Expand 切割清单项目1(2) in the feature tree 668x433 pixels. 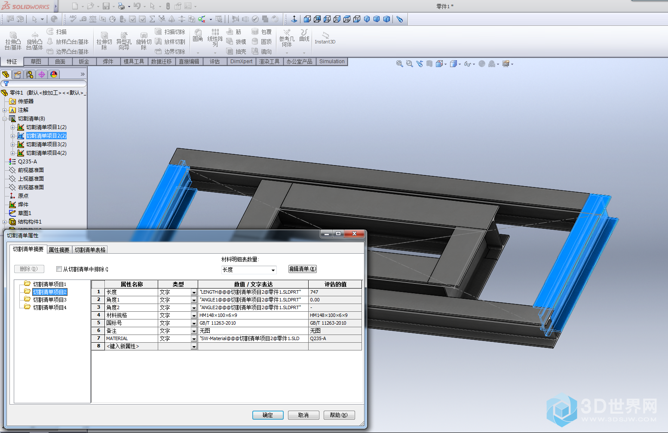point(12,127)
